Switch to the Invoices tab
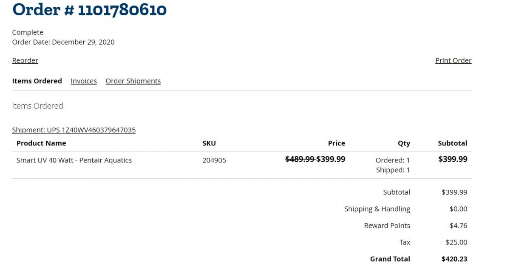 84,81
